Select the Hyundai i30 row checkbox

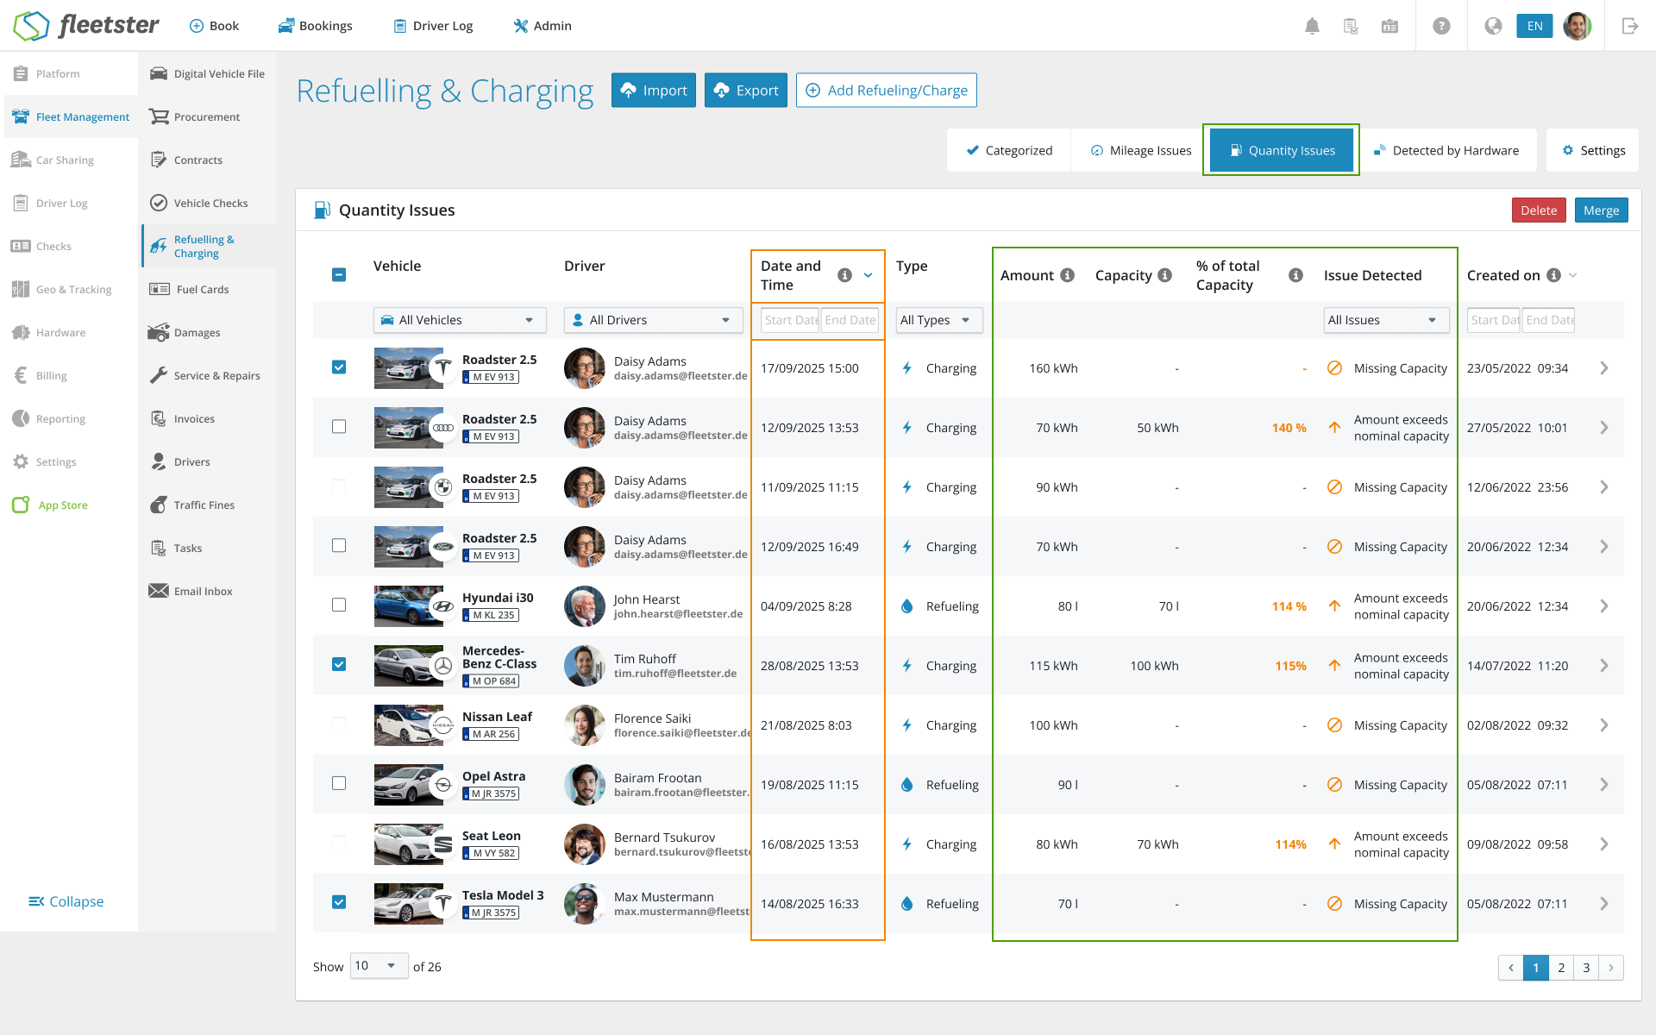[339, 605]
